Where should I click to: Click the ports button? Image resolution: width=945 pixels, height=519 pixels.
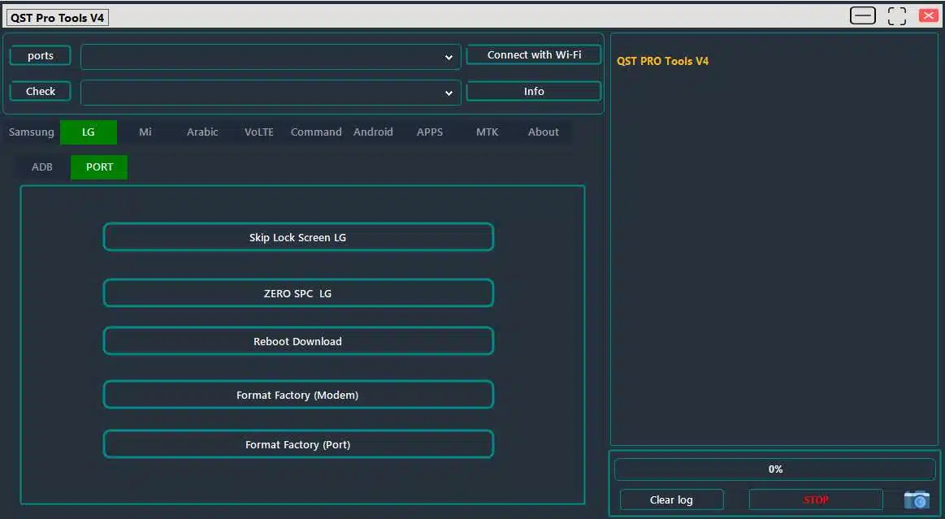[x=41, y=55]
